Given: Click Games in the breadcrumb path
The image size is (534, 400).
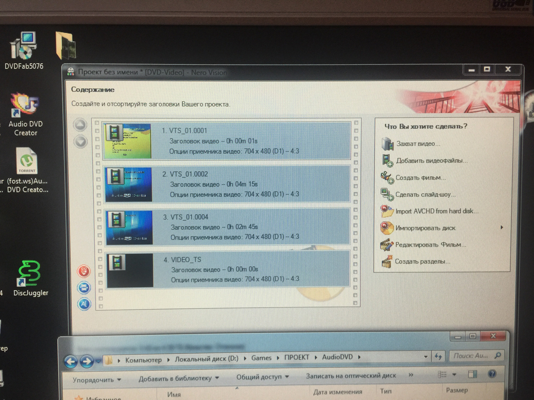Looking at the screenshot, I should pyautogui.click(x=261, y=358).
